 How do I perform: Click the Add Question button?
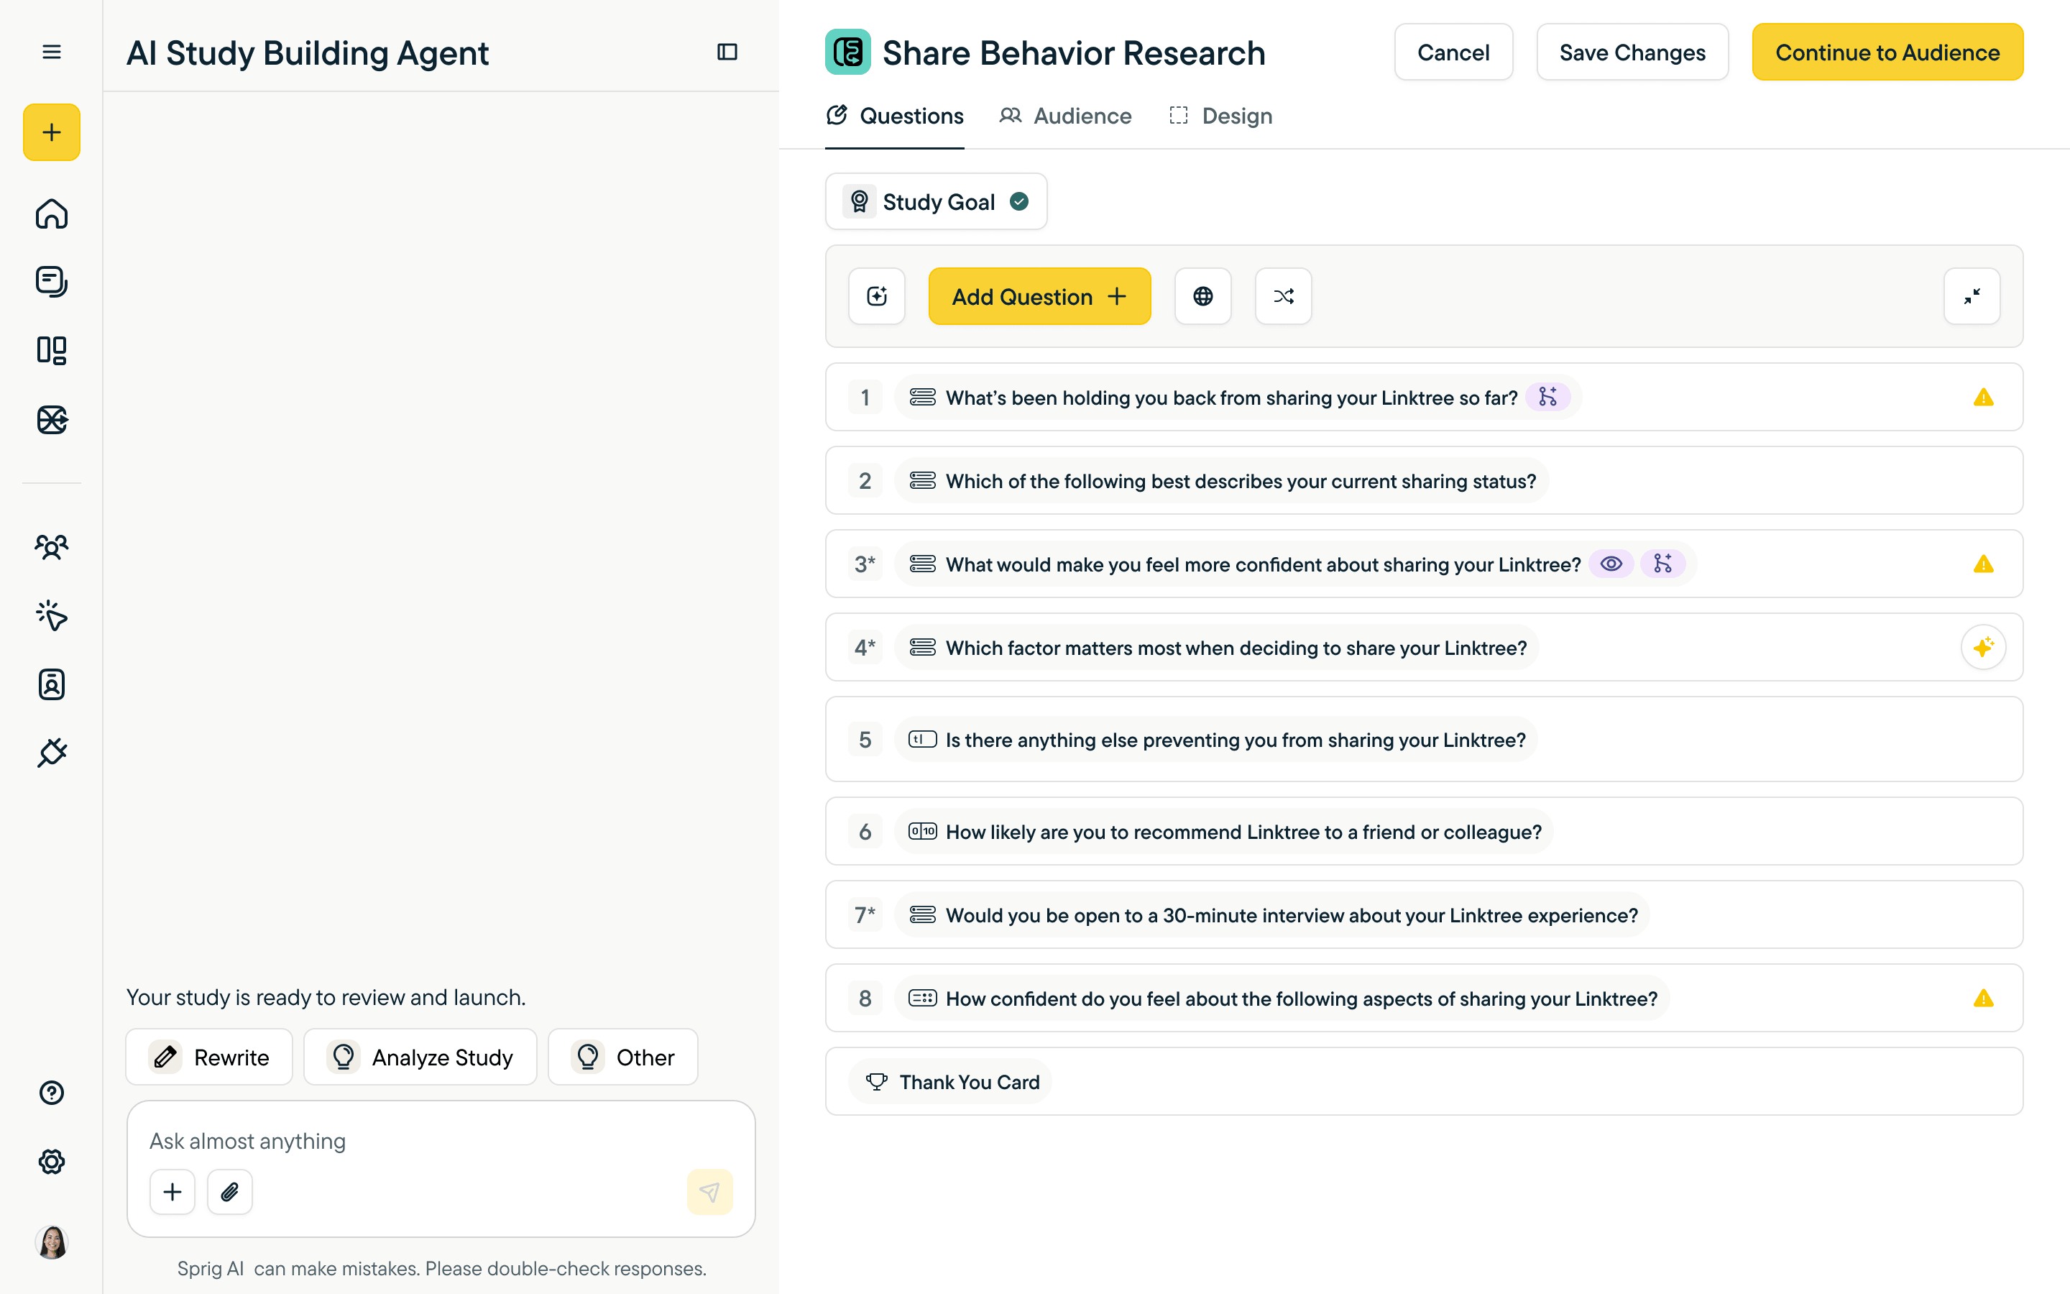coord(1039,296)
